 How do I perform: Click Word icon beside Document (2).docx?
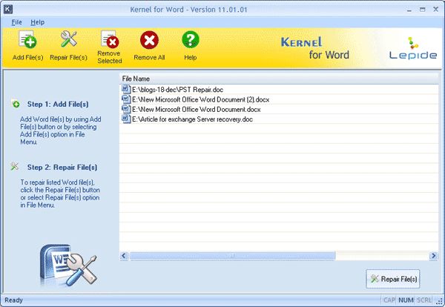(126, 99)
